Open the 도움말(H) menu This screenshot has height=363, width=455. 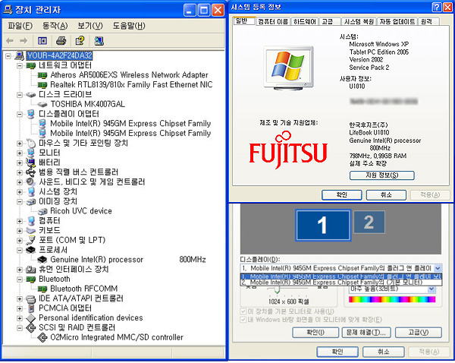point(129,26)
